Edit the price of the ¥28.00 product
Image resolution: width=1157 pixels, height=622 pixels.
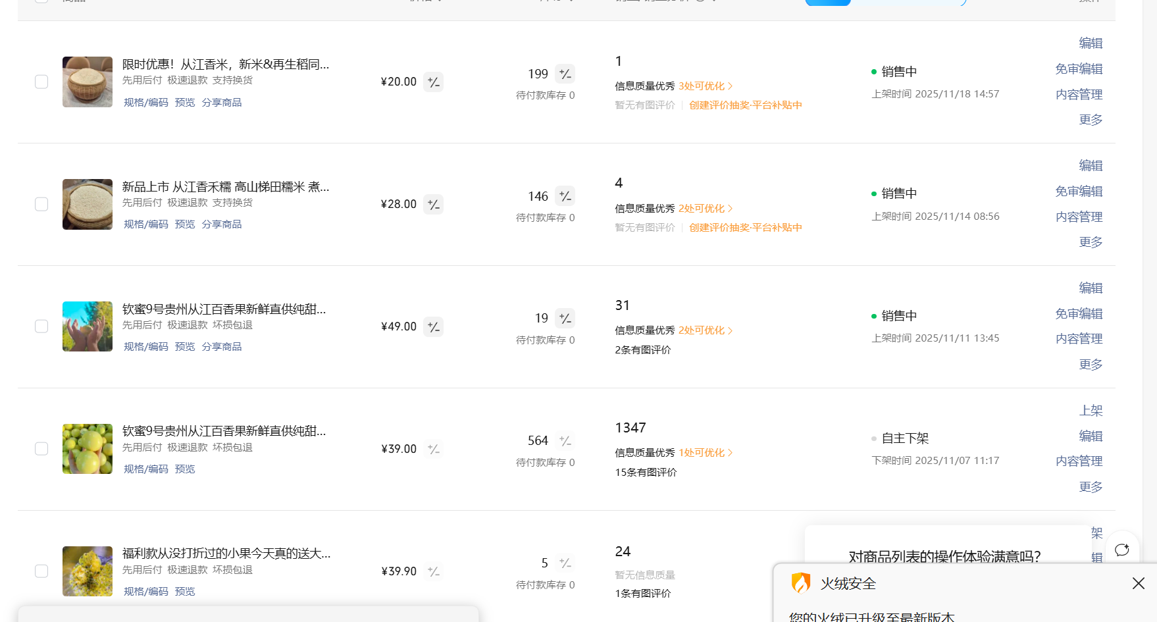point(433,205)
